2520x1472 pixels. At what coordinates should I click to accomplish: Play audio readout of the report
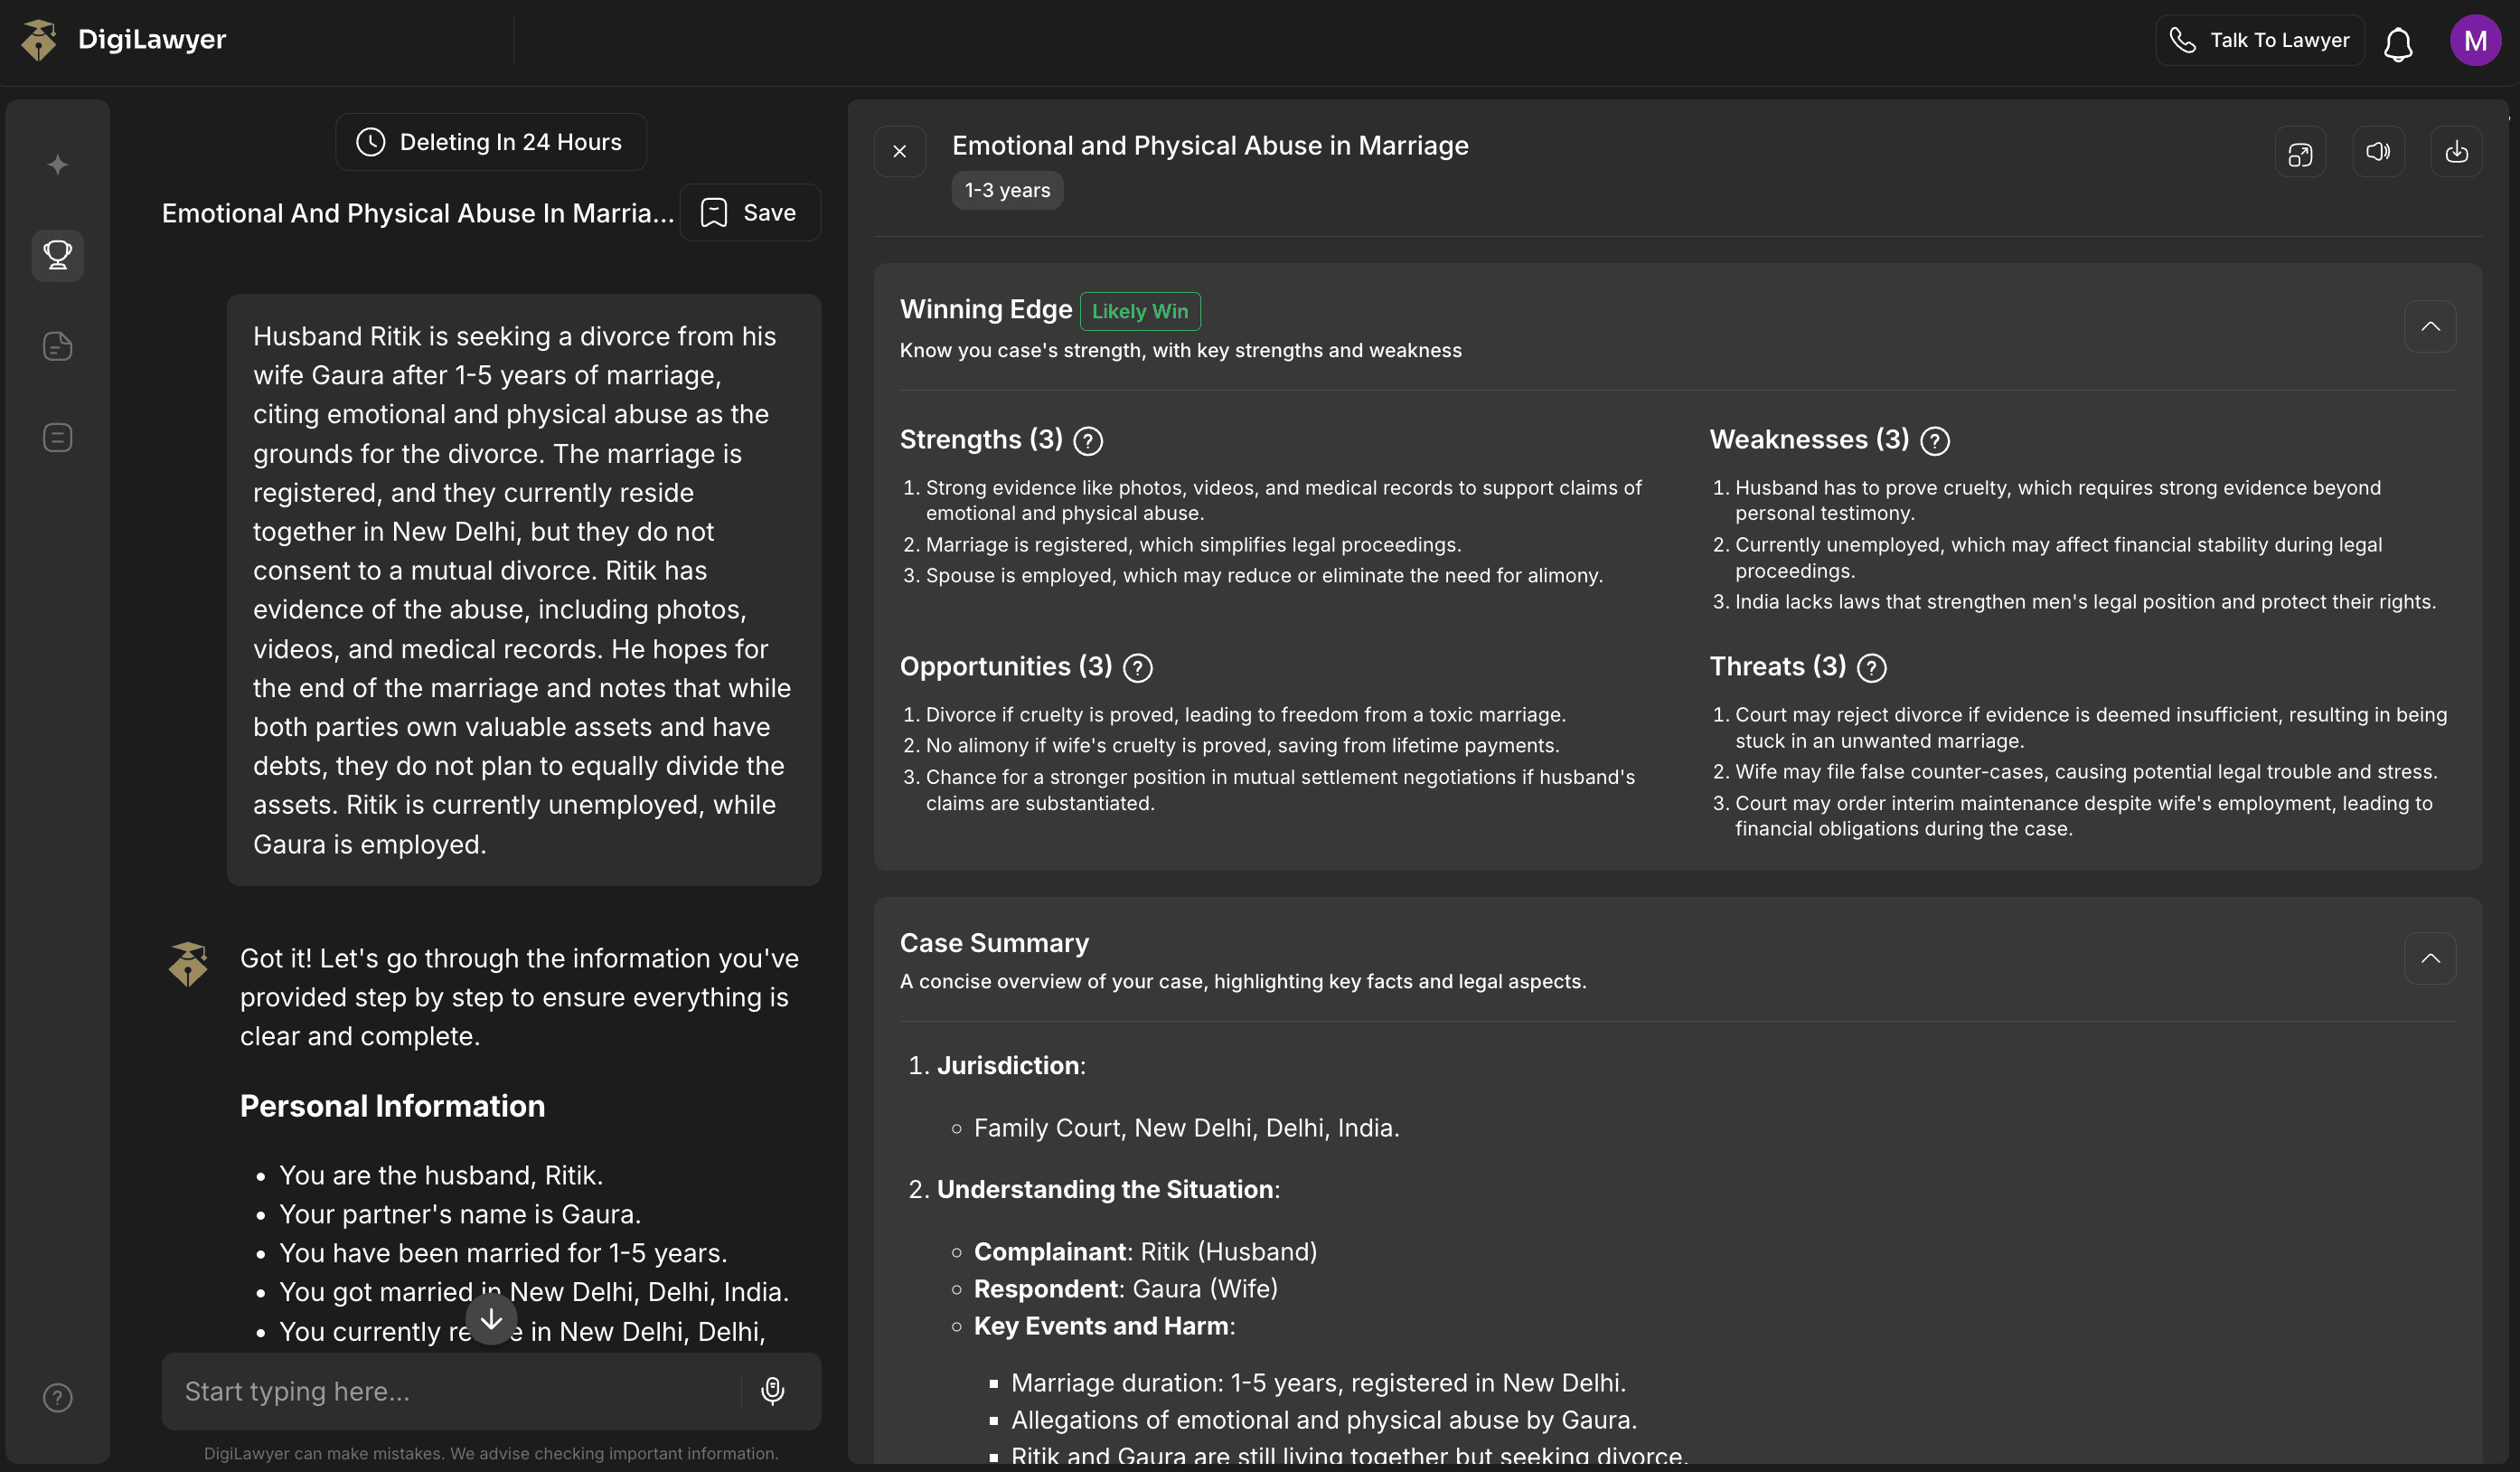pyautogui.click(x=2378, y=151)
